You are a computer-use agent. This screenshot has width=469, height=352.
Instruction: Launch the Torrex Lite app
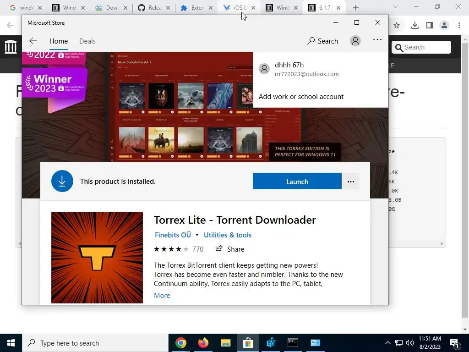click(x=297, y=181)
